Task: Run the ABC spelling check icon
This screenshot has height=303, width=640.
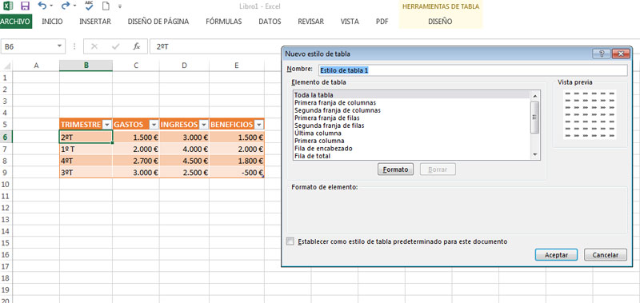Action: pos(89,6)
